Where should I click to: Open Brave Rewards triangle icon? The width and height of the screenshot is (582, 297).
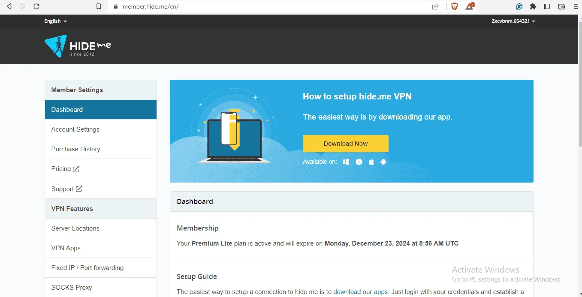click(470, 6)
